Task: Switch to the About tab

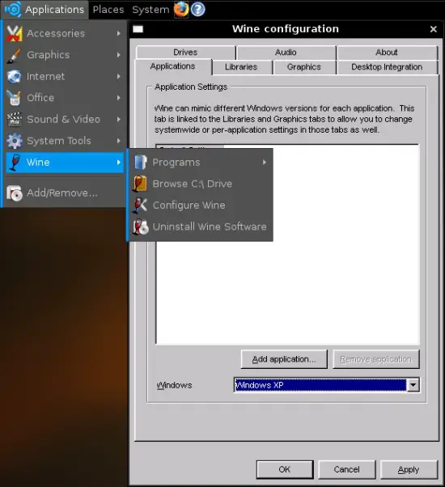Action: [387, 52]
